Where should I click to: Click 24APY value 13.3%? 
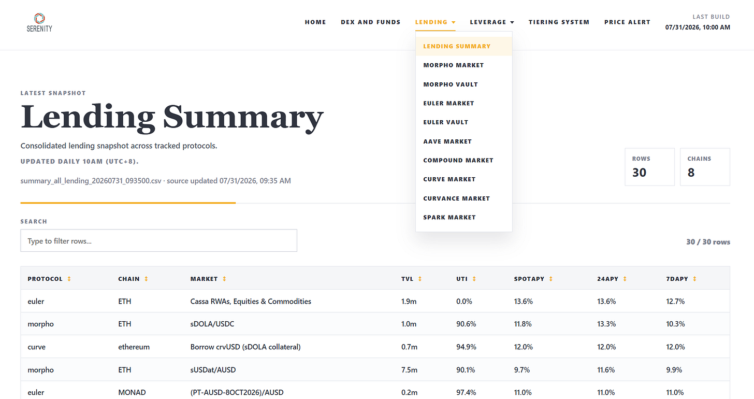pos(606,324)
